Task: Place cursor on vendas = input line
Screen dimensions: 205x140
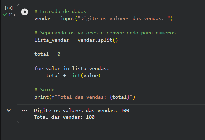Action: pos(103,18)
